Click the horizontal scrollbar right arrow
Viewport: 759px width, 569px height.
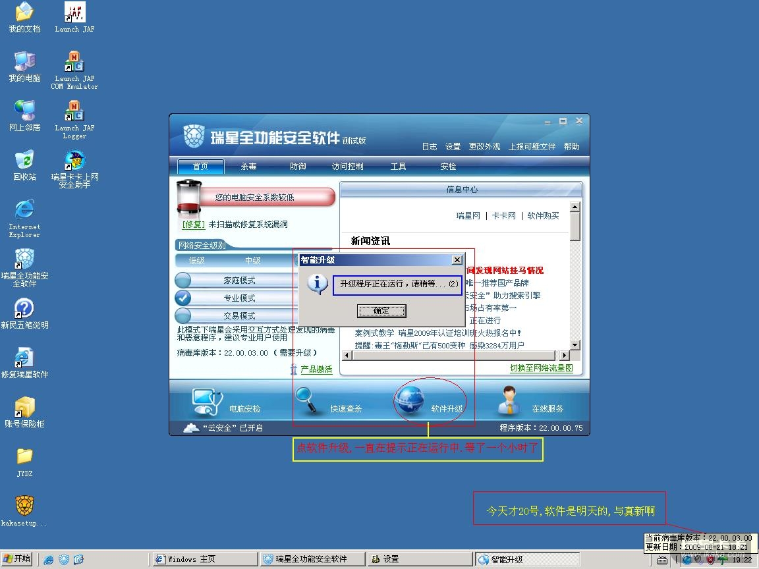tap(565, 355)
